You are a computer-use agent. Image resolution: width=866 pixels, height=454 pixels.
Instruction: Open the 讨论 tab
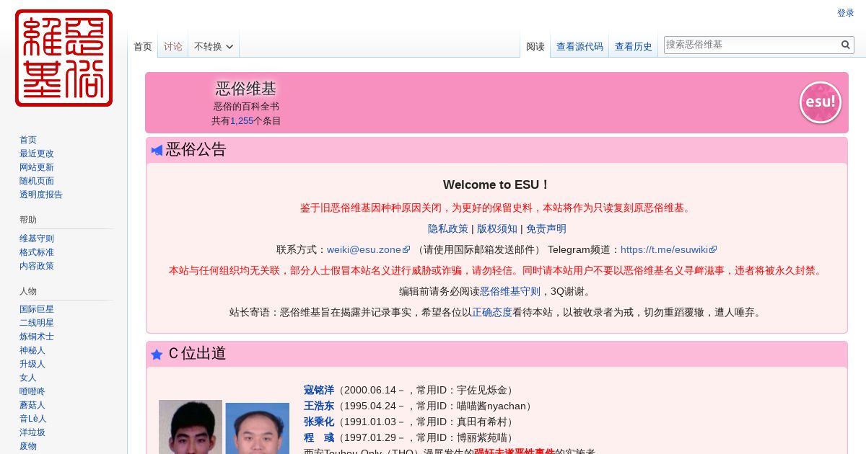[x=173, y=46]
